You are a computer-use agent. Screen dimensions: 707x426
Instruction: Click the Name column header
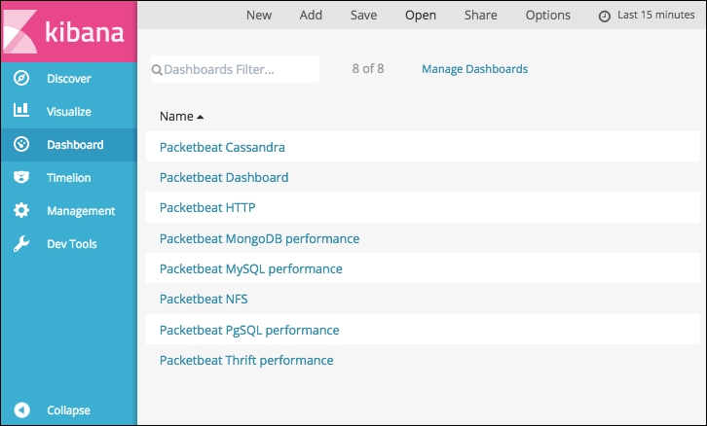pyautogui.click(x=177, y=116)
